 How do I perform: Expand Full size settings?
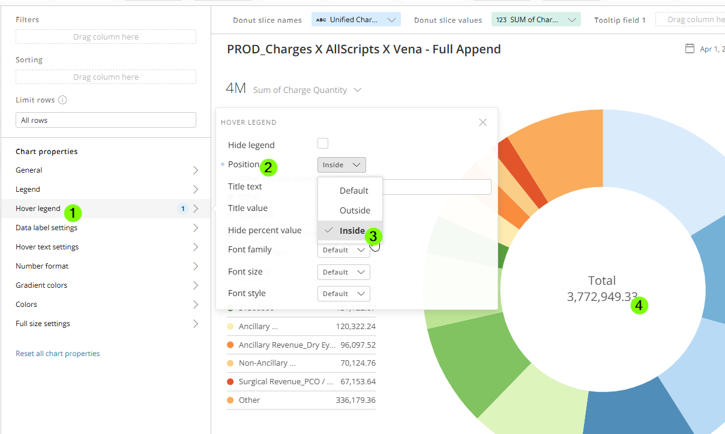[106, 324]
